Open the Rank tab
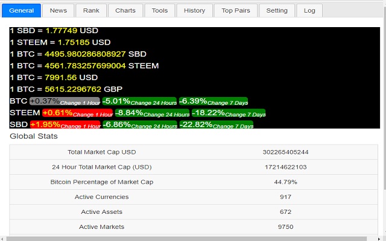The image size is (386, 241). pyautogui.click(x=91, y=11)
